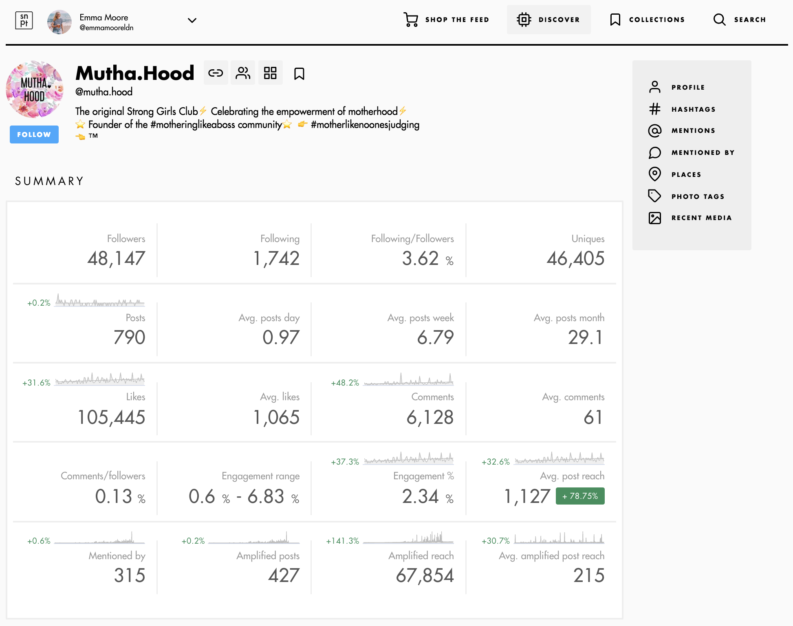Click the Avg. posts week 6.79
Viewport: 793px width, 626px height.
pos(435,337)
